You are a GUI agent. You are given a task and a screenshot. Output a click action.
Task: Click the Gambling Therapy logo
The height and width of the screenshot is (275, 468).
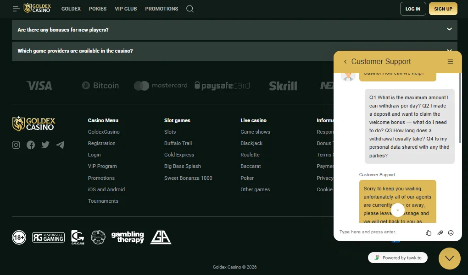point(128,237)
